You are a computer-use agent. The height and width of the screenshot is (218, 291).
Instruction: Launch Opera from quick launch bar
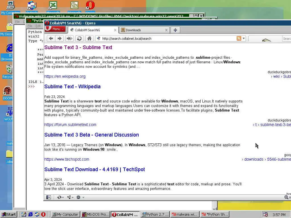click(x=43, y=215)
